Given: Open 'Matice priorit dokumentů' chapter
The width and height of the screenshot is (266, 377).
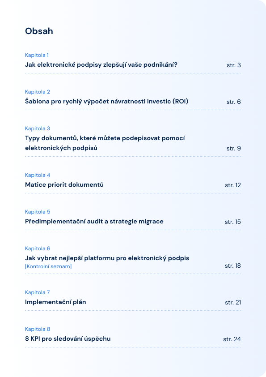Looking at the screenshot, I should tap(64, 184).
